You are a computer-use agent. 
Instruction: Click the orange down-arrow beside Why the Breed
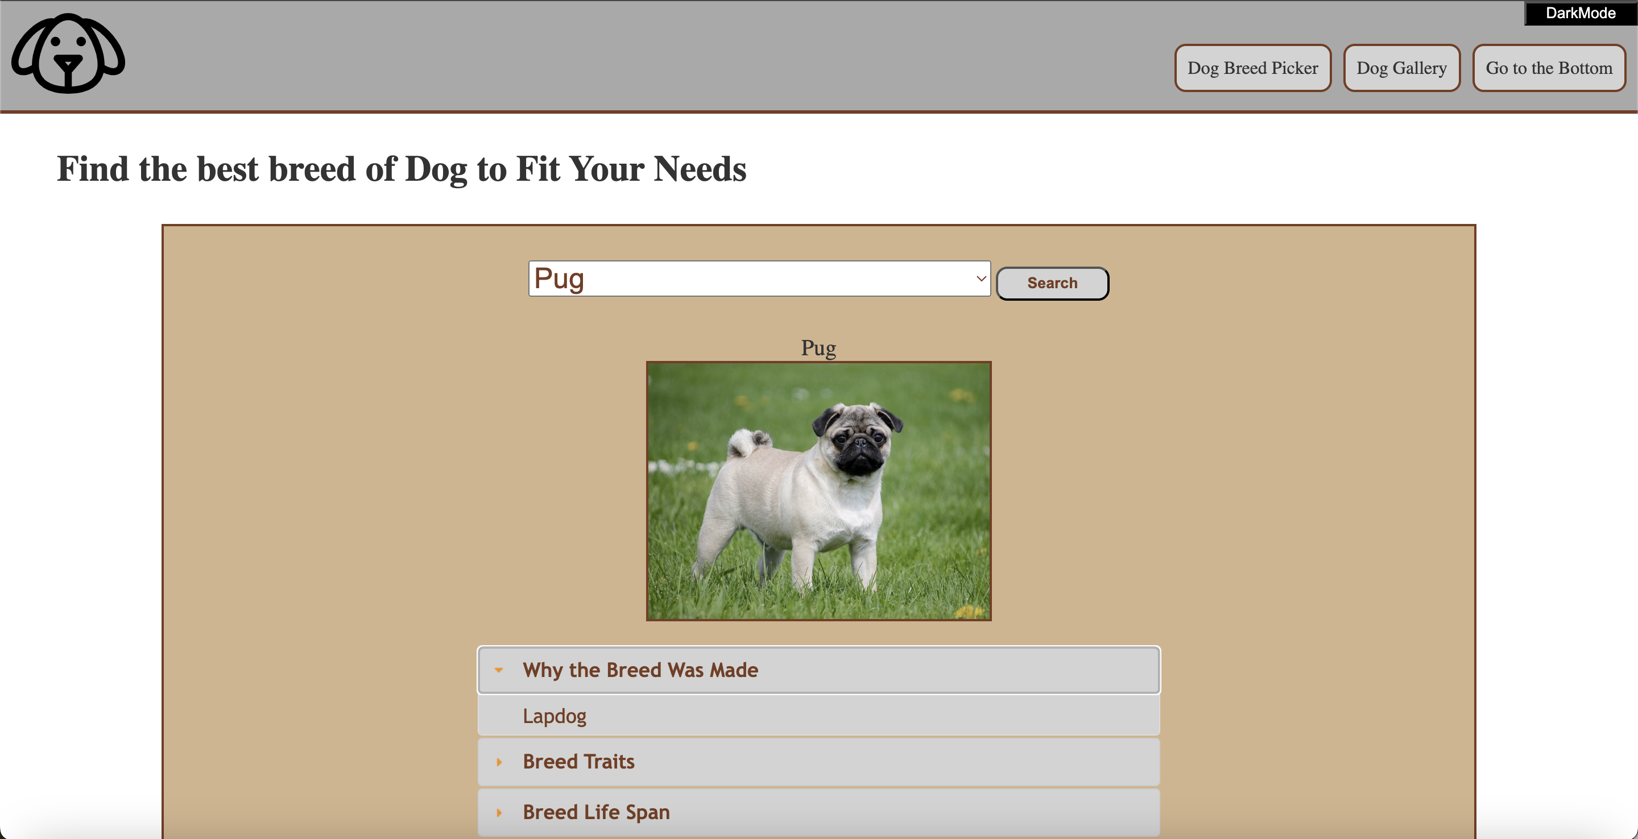pyautogui.click(x=499, y=670)
